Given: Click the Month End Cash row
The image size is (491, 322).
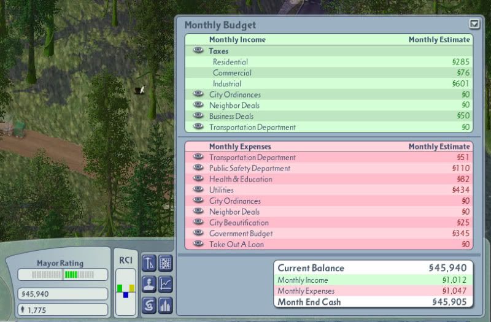Looking at the screenshot, I should point(373,302).
